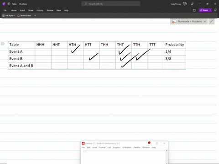Image resolution: width=219 pixels, height=164 pixels.
Task: Open the Numerade > Problems notebook dropdown
Action: pyautogui.click(x=189, y=21)
